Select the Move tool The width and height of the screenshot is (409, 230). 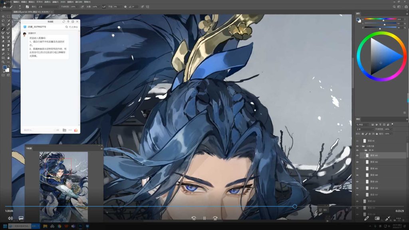[3, 16]
